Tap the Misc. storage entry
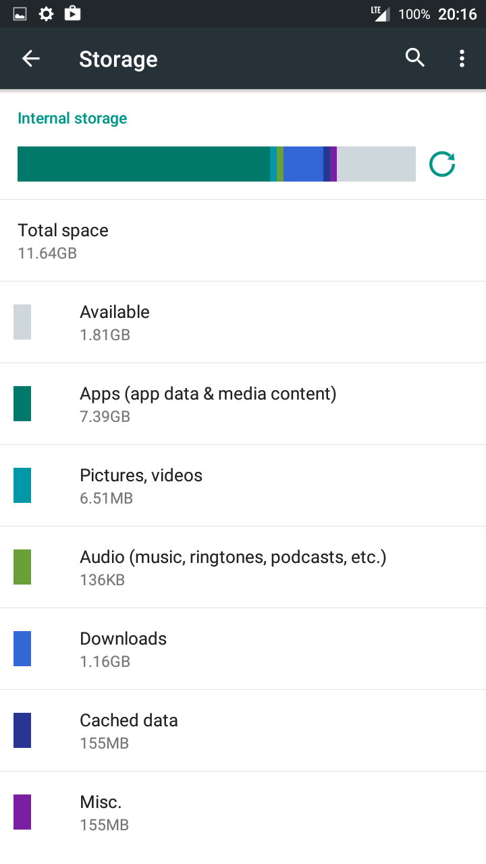 click(x=101, y=812)
